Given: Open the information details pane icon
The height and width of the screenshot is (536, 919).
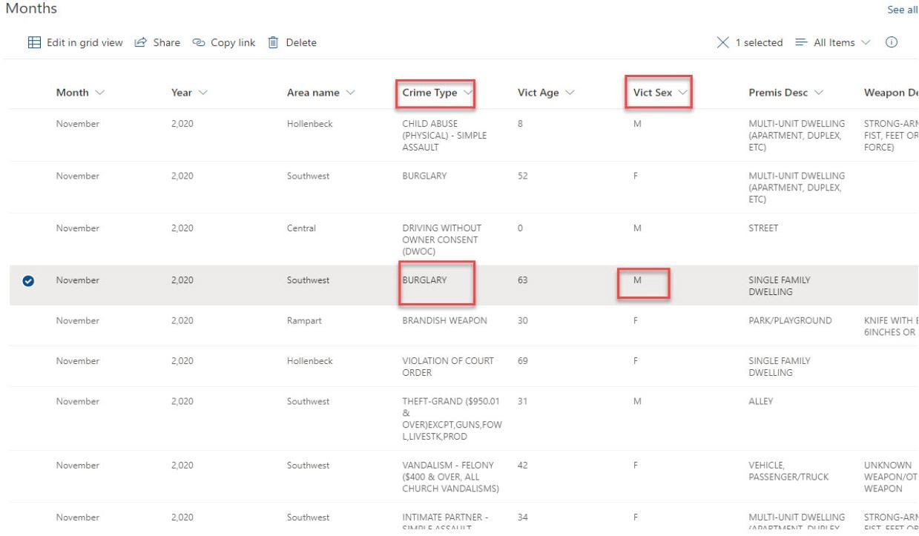Looking at the screenshot, I should [889, 42].
